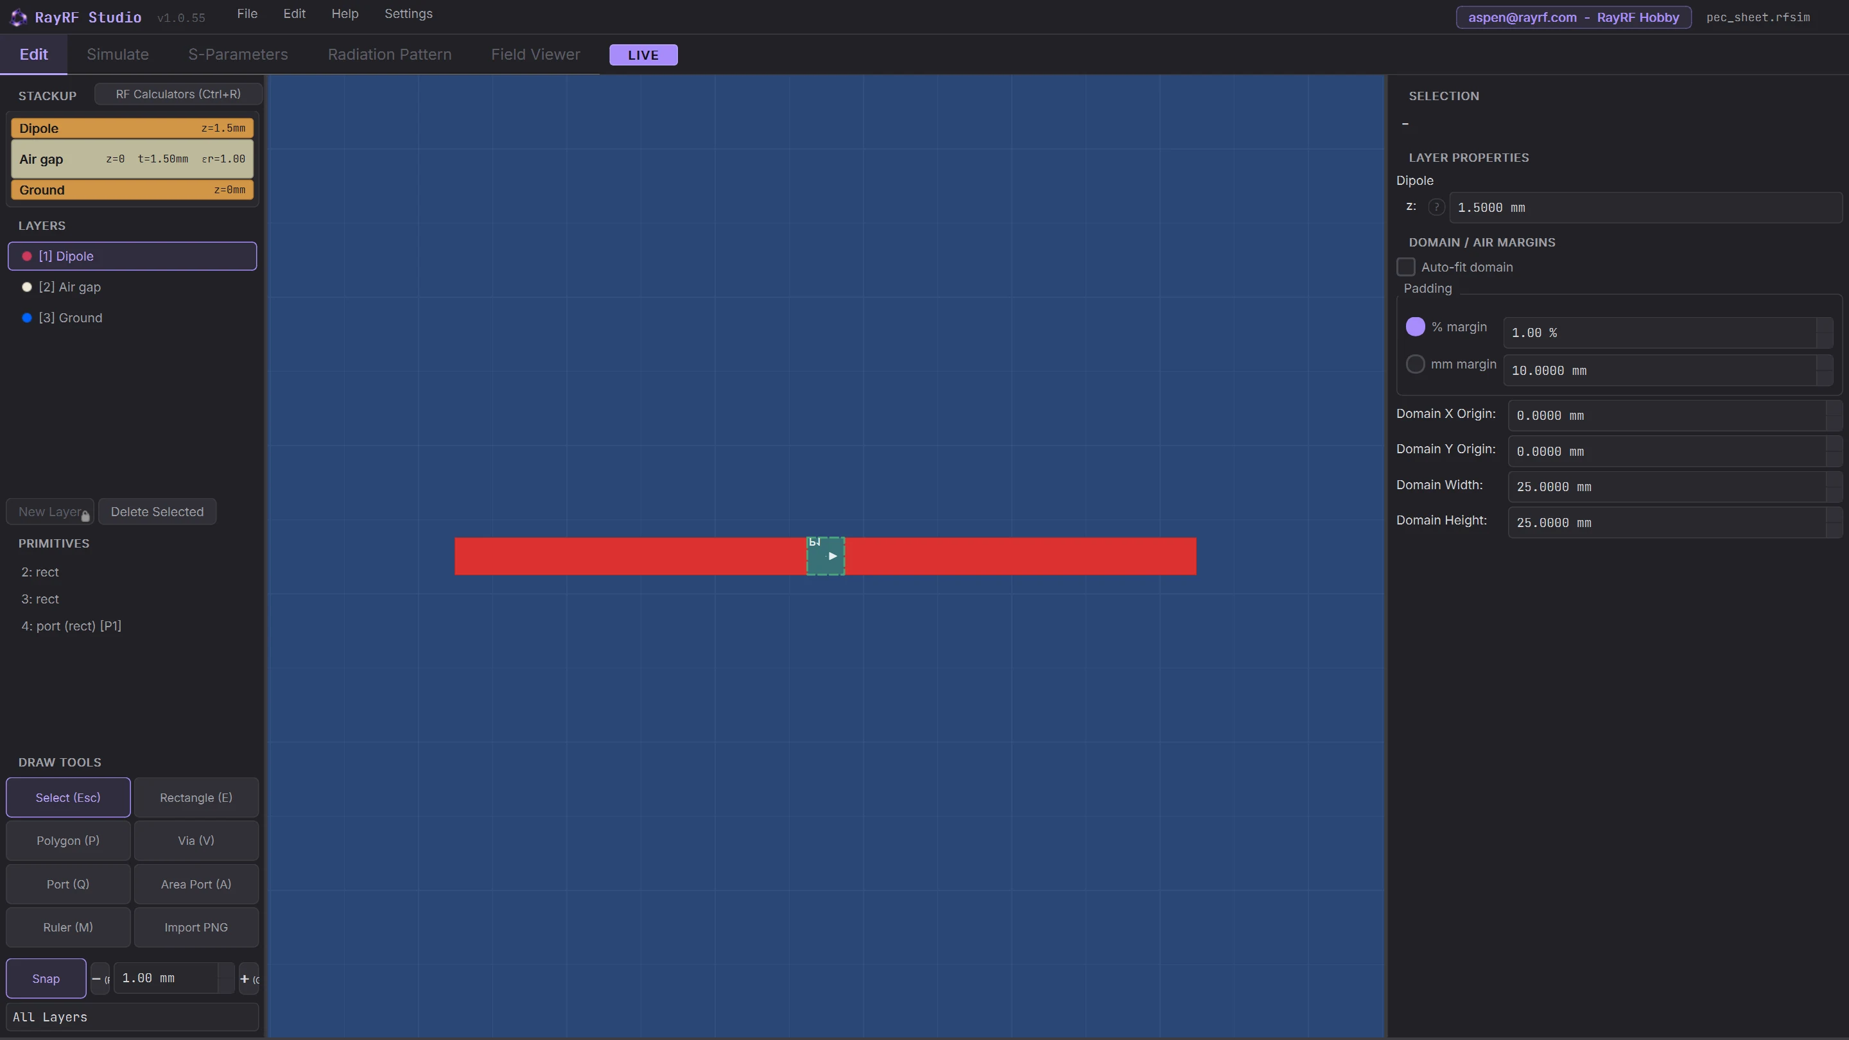1849x1040 pixels.
Task: Choose the Polygon (P) draw tool
Action: pyautogui.click(x=68, y=840)
